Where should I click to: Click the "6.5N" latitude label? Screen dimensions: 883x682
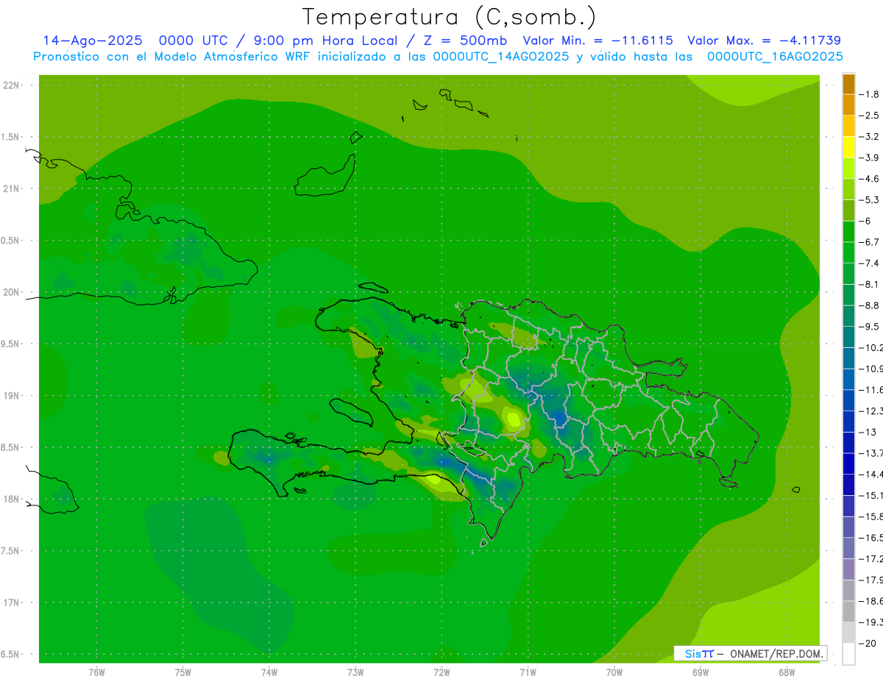coord(11,655)
